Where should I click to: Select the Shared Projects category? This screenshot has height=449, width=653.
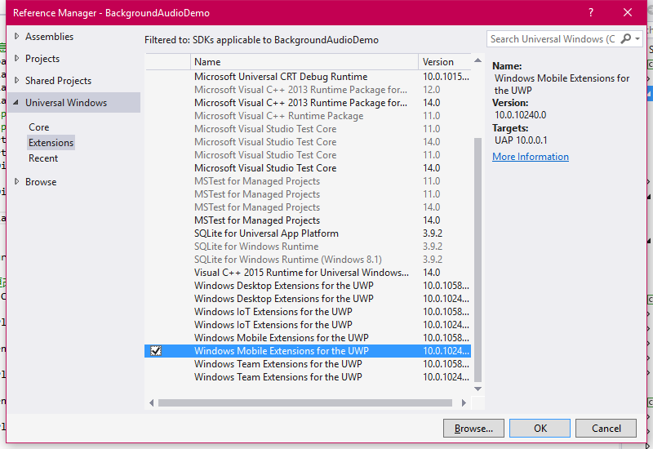tap(58, 80)
